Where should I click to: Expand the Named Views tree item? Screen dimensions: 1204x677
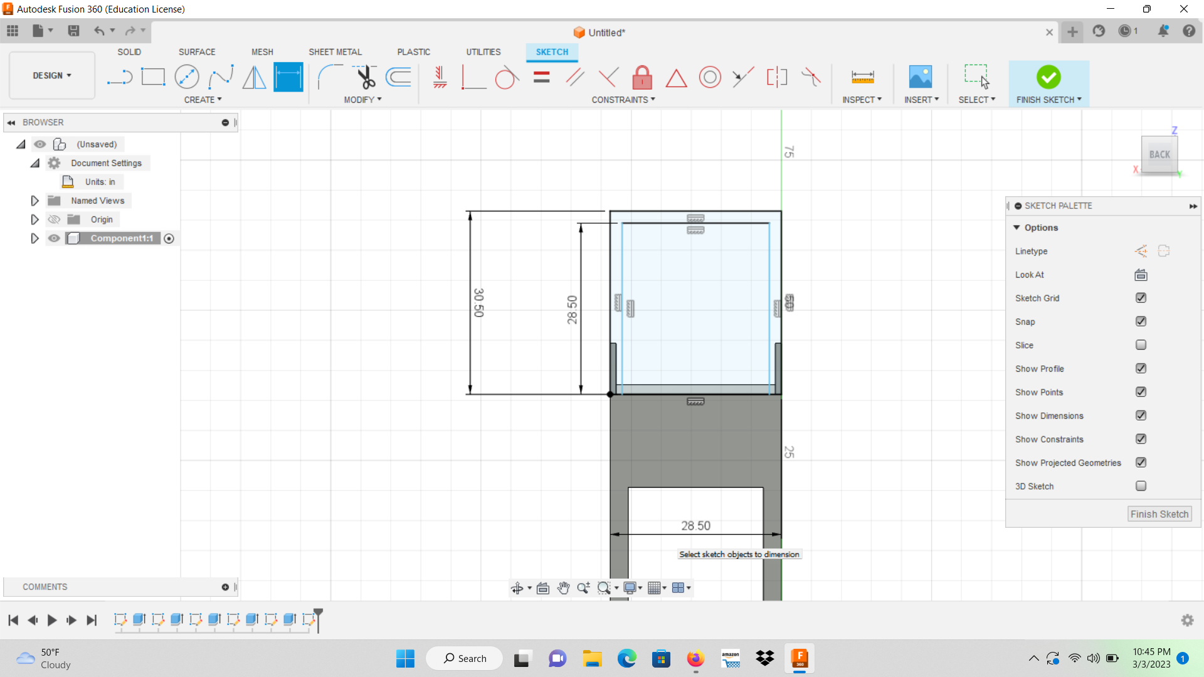[x=34, y=201]
